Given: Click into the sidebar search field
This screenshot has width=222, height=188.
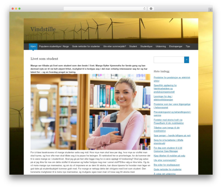Looking at the screenshot, I should (x=169, y=60).
